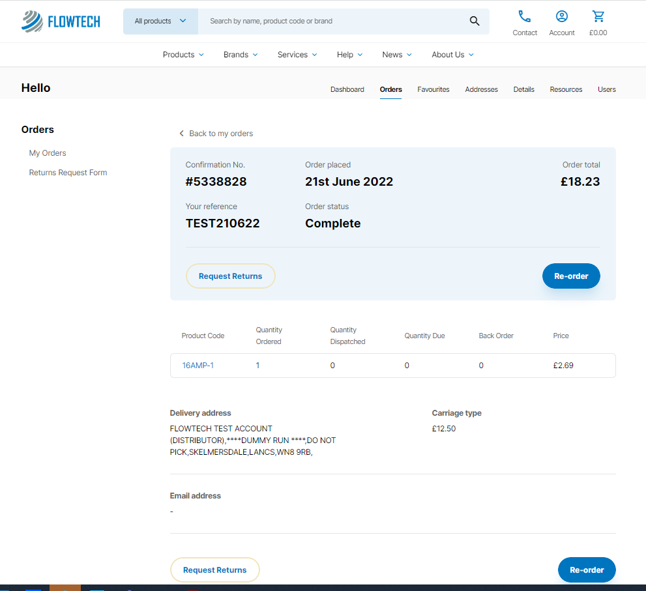Click the back arrow beside Back to my orders
Image resolution: width=646 pixels, height=591 pixels.
tap(181, 134)
